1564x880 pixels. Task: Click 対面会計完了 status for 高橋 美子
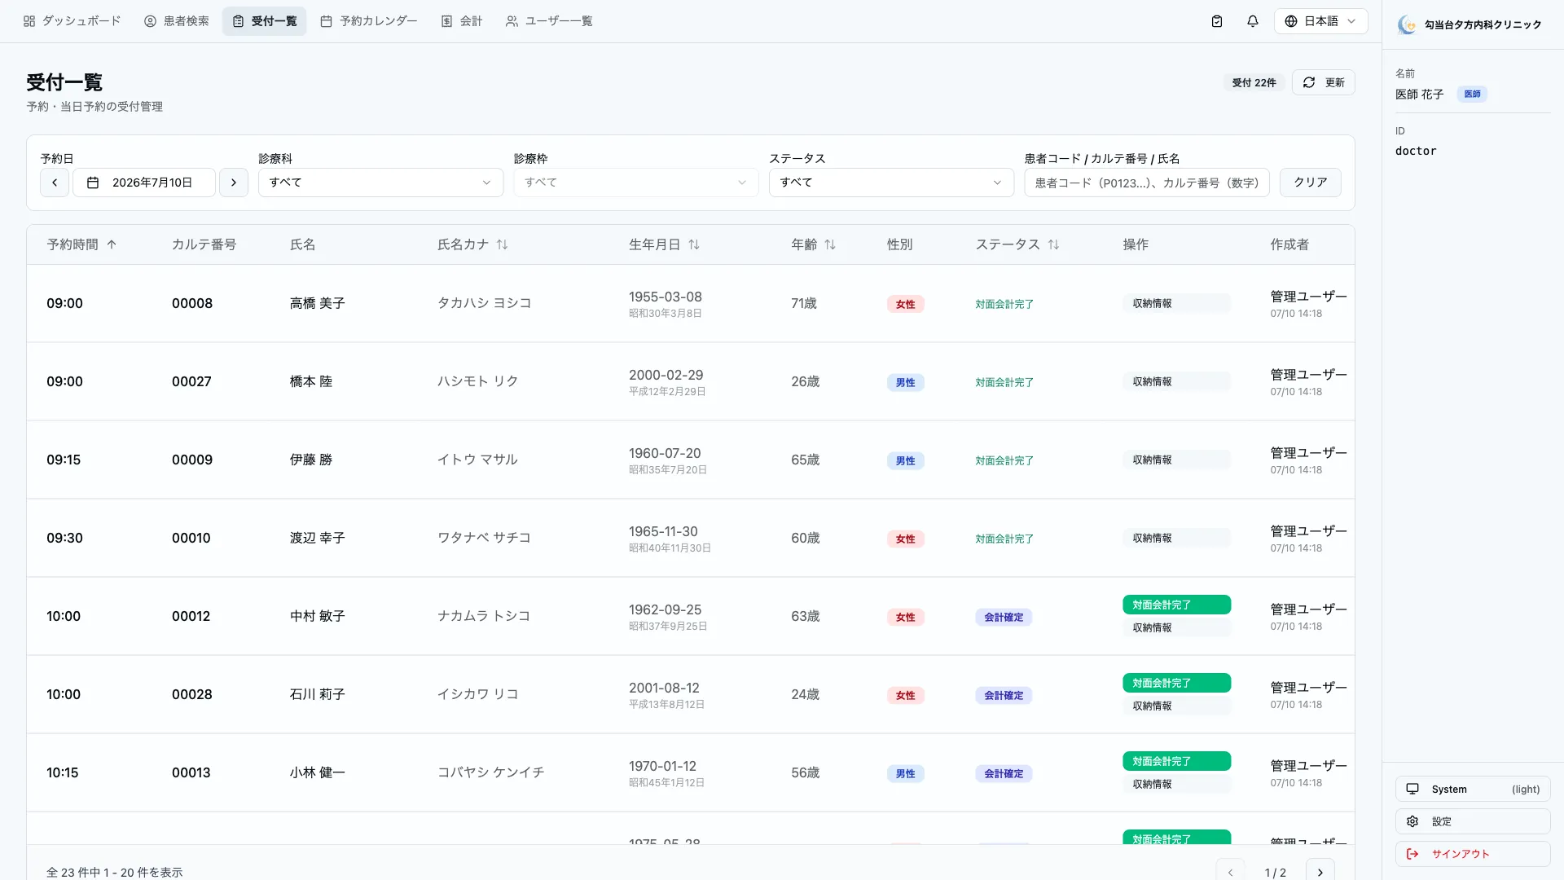click(1004, 304)
